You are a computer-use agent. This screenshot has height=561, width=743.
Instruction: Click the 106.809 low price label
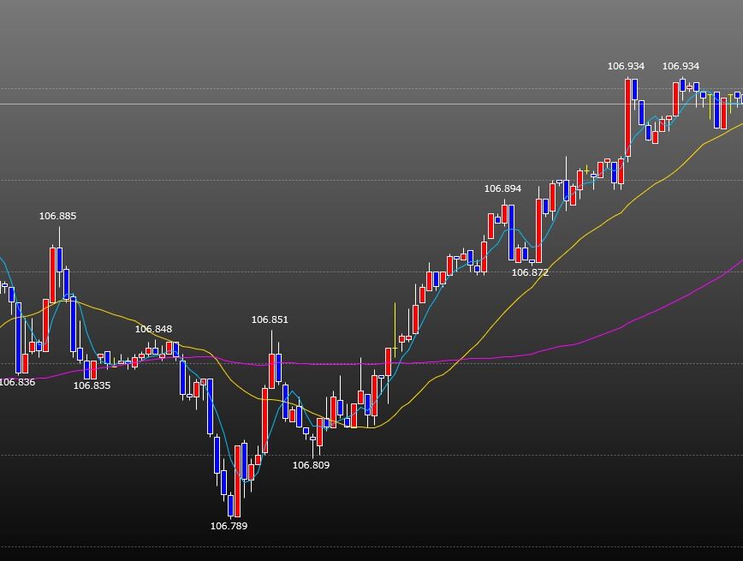(x=311, y=465)
